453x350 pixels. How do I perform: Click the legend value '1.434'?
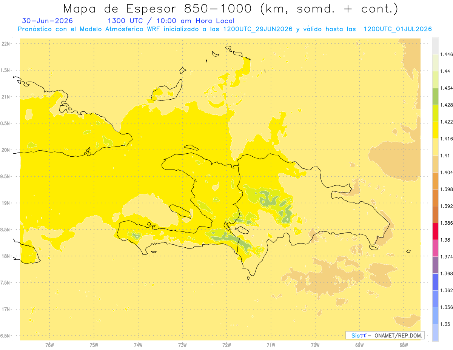point(447,88)
